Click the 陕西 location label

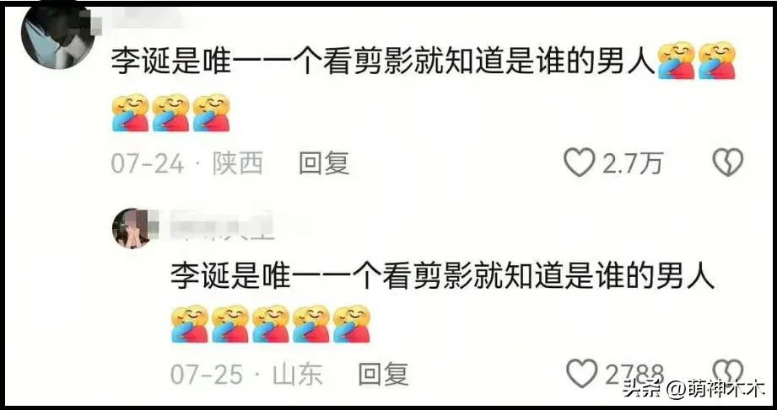(238, 163)
